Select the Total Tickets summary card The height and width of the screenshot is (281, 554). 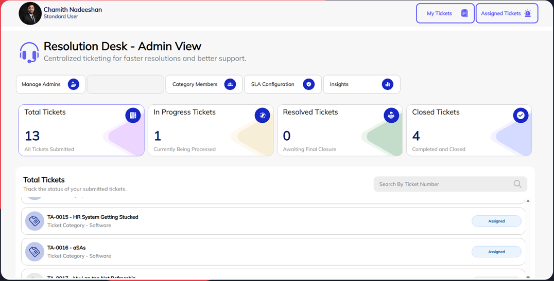click(x=81, y=130)
